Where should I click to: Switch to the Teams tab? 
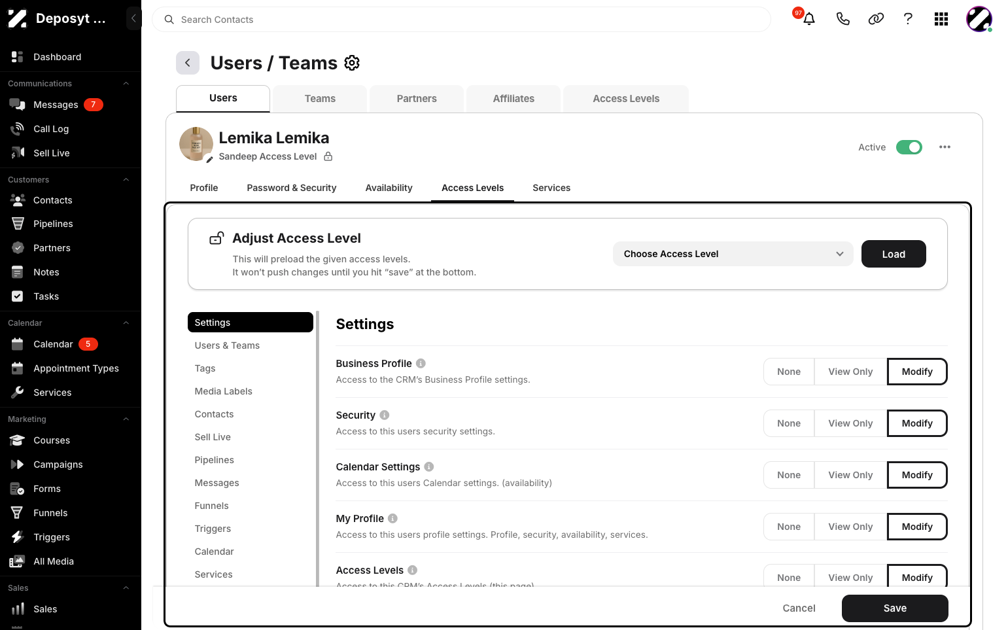320,98
